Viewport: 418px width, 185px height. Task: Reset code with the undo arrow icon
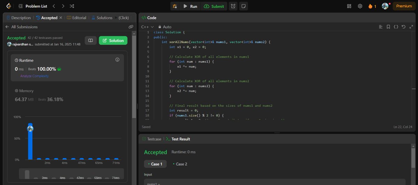click(403, 27)
